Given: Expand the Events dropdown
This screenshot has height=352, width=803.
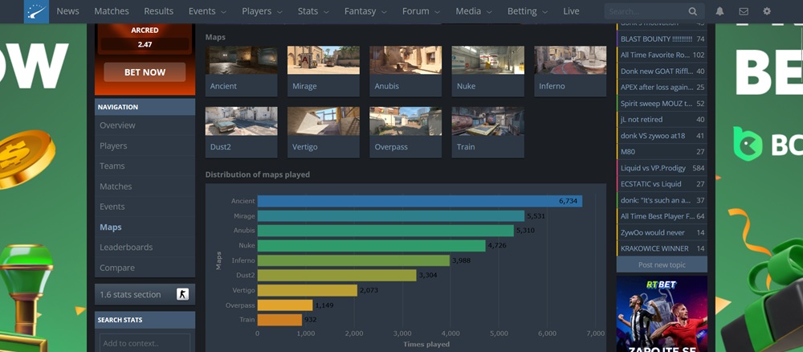Looking at the screenshot, I should click(x=207, y=11).
